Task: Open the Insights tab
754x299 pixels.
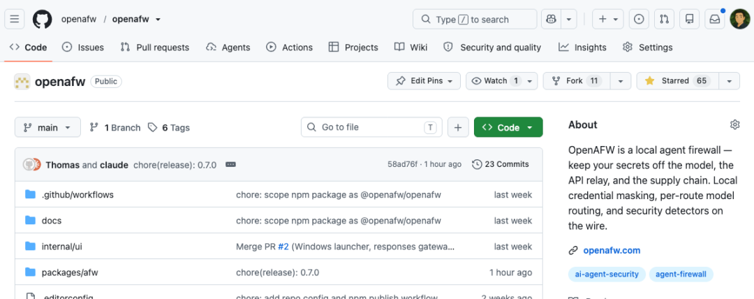Action: [x=582, y=48]
